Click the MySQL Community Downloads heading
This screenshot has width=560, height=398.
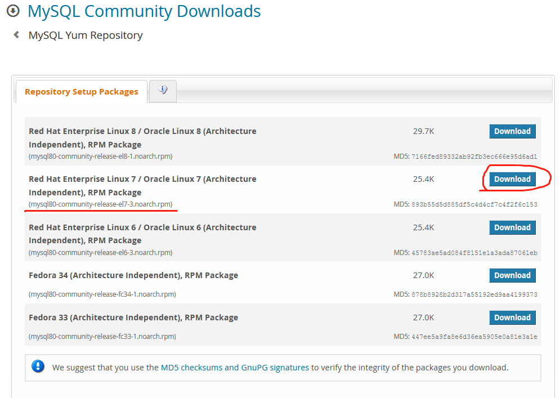[x=144, y=11]
